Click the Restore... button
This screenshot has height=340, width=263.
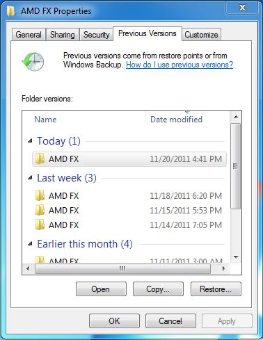[216, 289]
